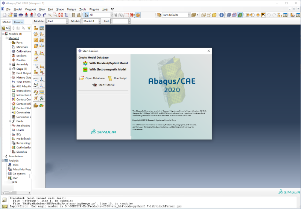The width and height of the screenshot is (301, 209).
Task: Open the File menu
Action: (x=8, y=9)
